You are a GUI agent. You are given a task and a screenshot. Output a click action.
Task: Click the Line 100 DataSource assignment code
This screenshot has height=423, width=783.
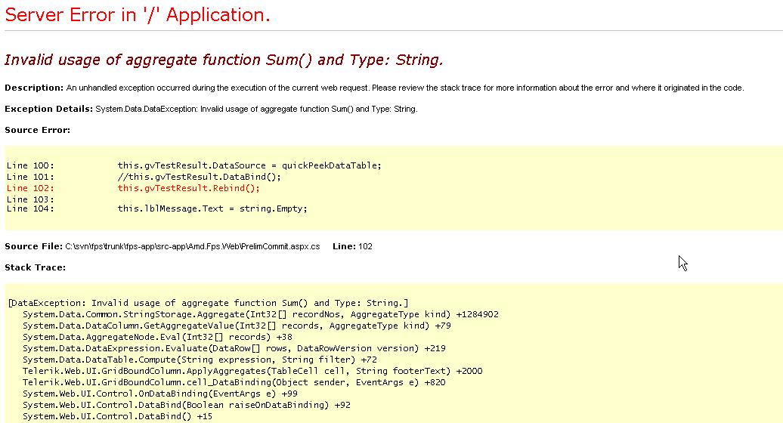pyautogui.click(x=249, y=165)
